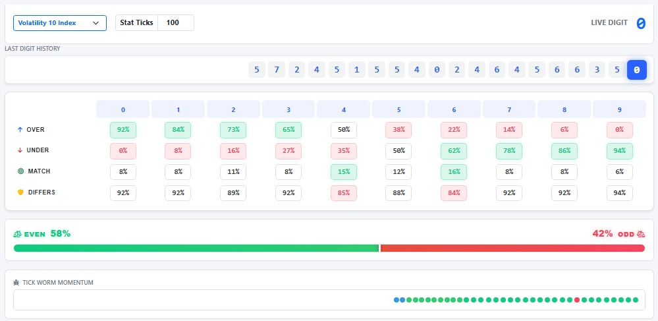Select the digit 4 column header
658x321 pixels.
343,109
